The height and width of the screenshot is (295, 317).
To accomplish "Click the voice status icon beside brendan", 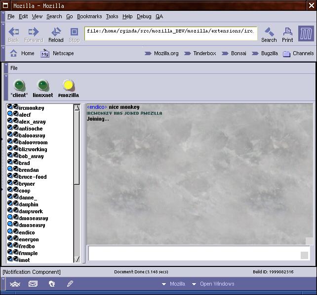I will [16, 169].
